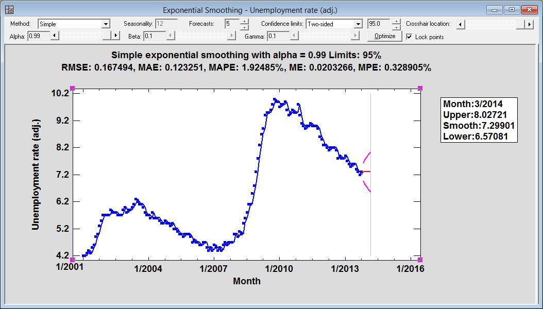The height and width of the screenshot is (309, 543).
Task: Click the Alpha slider thumb
Action: click(x=107, y=36)
